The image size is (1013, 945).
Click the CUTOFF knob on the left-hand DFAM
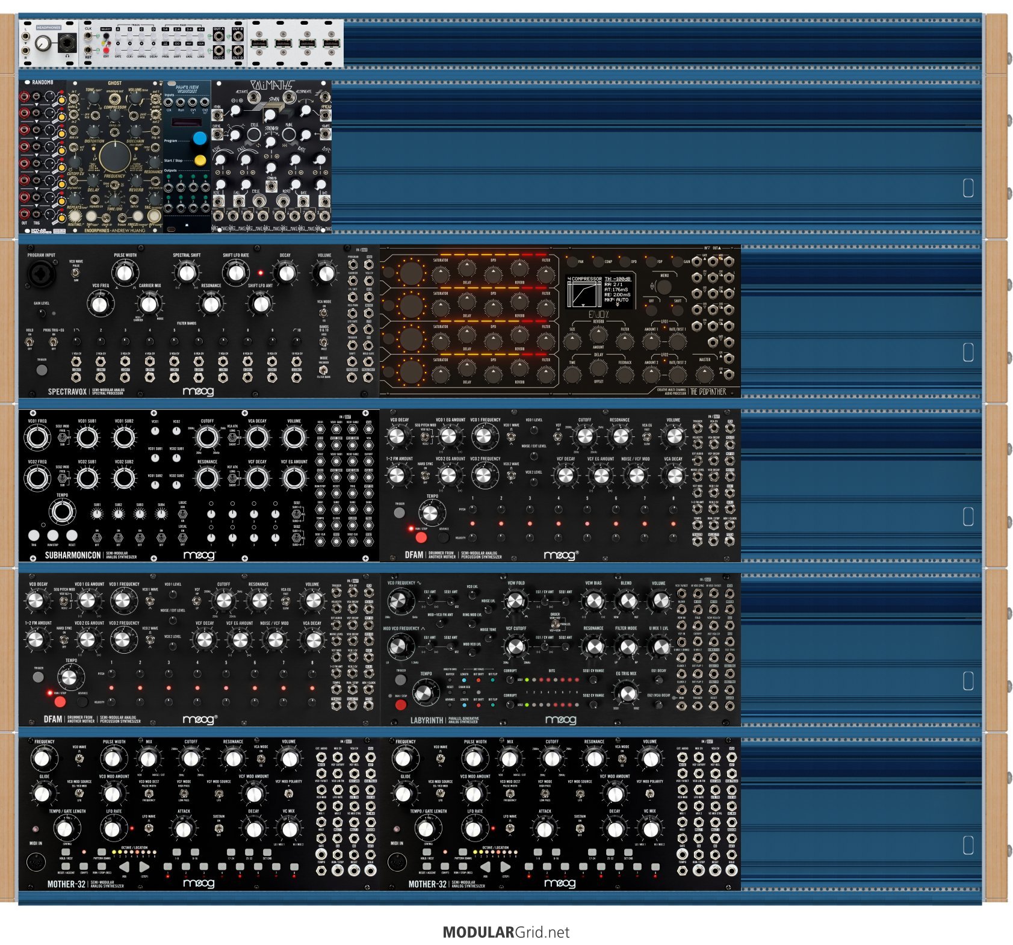pyautogui.click(x=223, y=601)
